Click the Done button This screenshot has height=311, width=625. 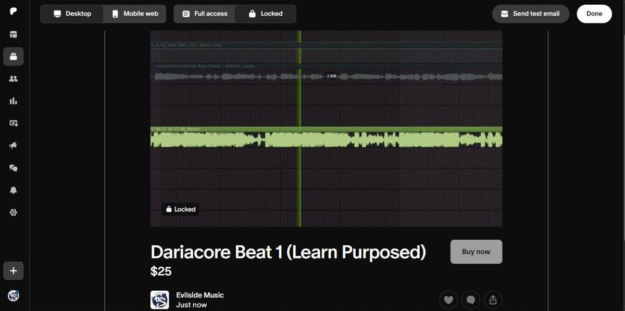coord(594,14)
